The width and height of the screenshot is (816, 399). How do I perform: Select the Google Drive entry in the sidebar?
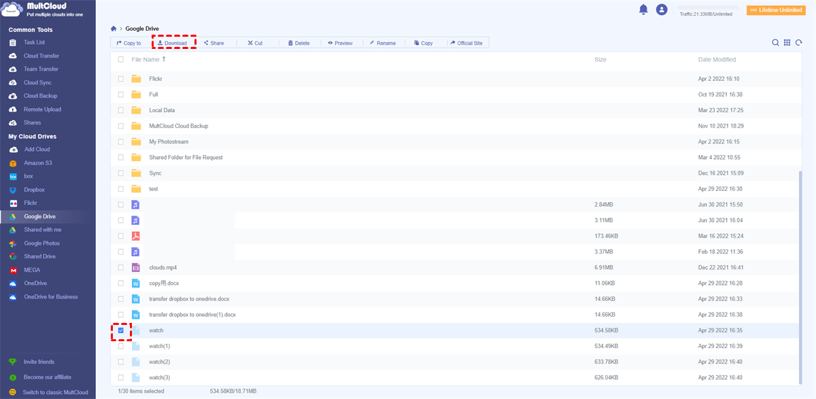tap(39, 216)
